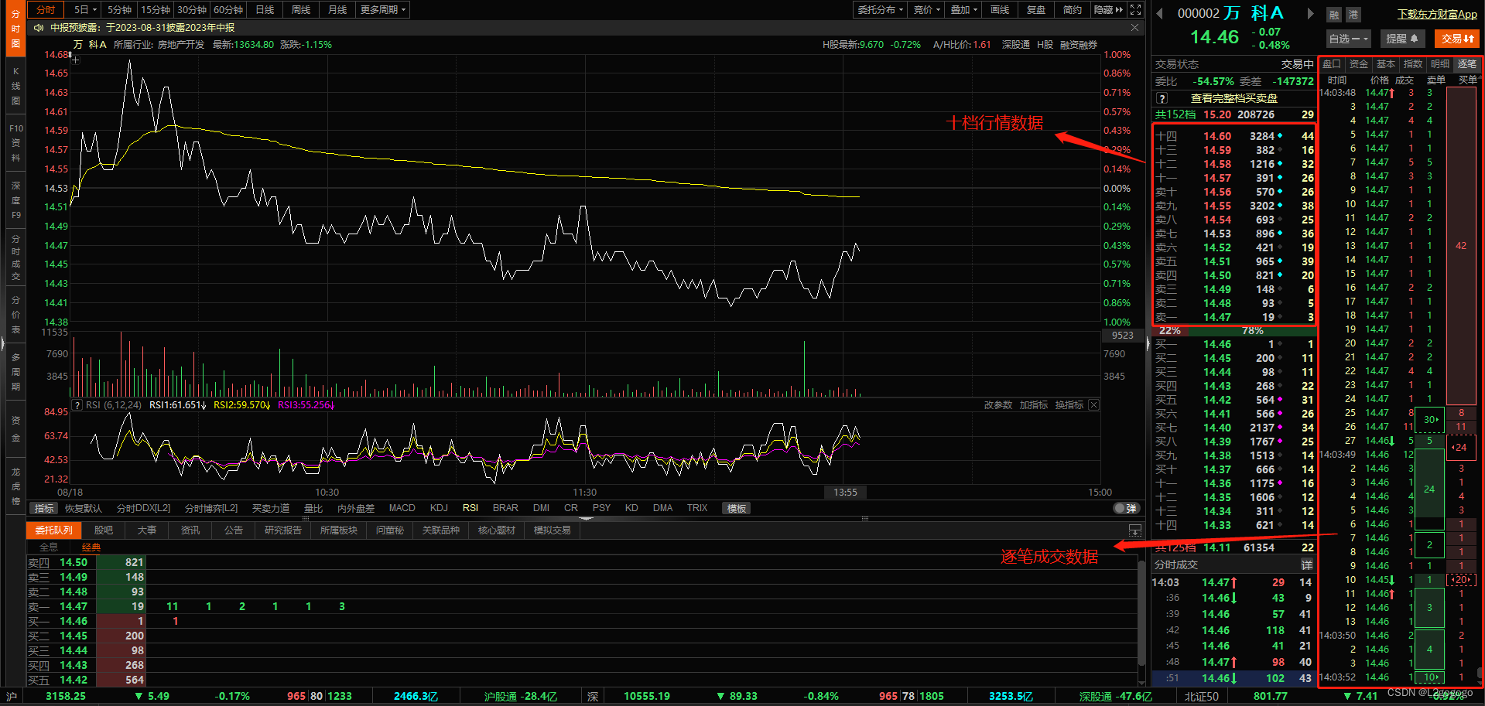Click 查看完整档买卖盘 link
This screenshot has width=1485, height=706.
point(1234,98)
